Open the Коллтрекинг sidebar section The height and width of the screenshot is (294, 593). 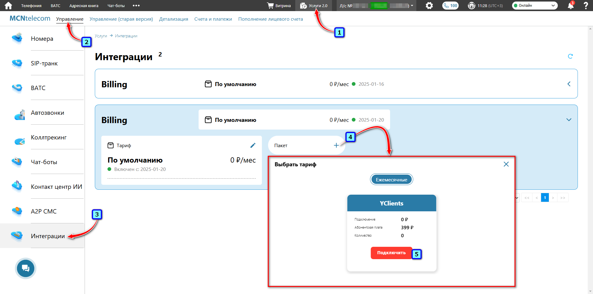pos(49,137)
